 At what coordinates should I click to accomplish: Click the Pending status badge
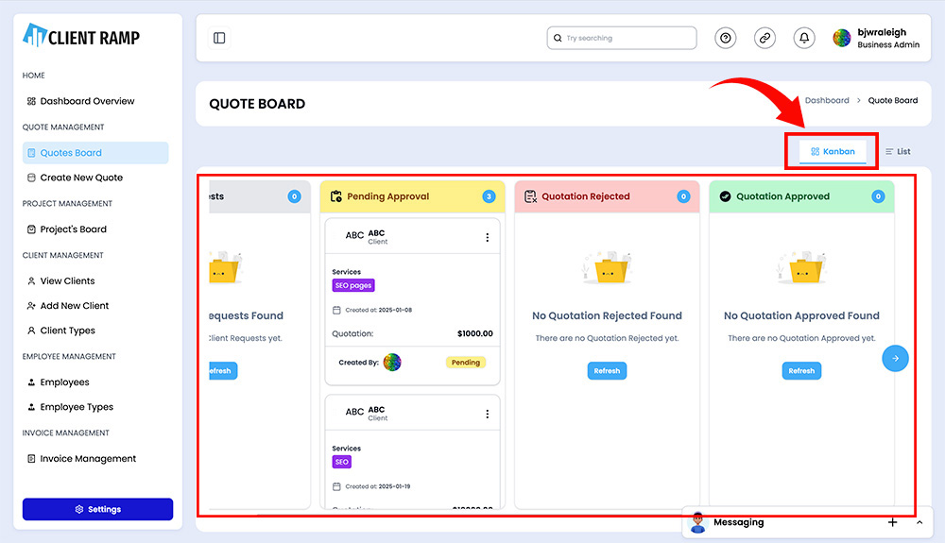pyautogui.click(x=466, y=363)
